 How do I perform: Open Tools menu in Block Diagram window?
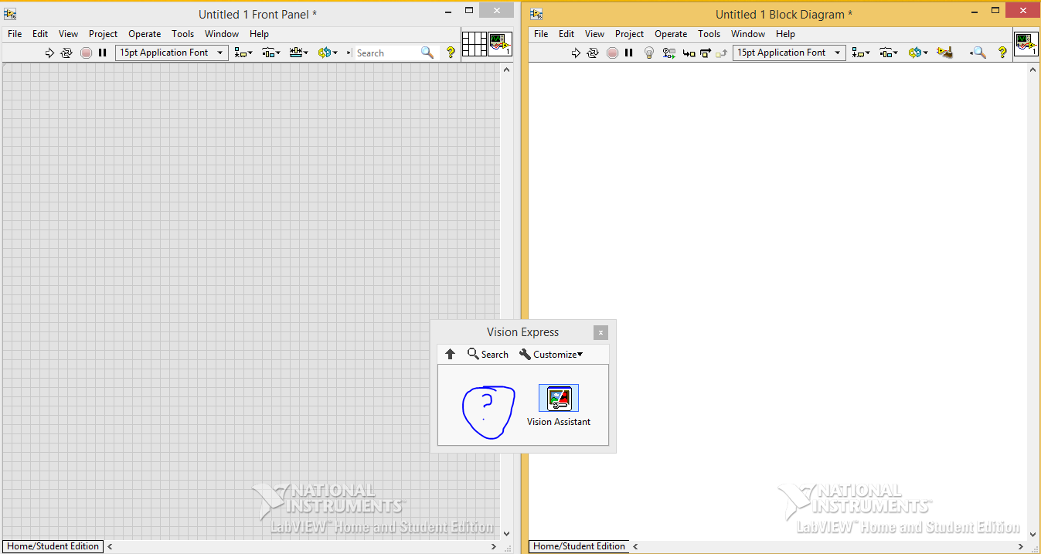pyautogui.click(x=709, y=34)
